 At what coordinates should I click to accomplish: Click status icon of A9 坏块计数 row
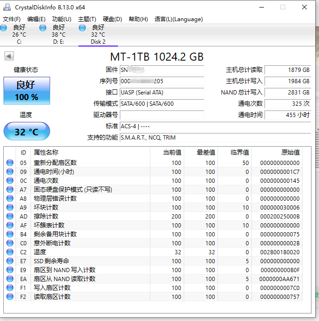pyautogui.click(x=10, y=207)
